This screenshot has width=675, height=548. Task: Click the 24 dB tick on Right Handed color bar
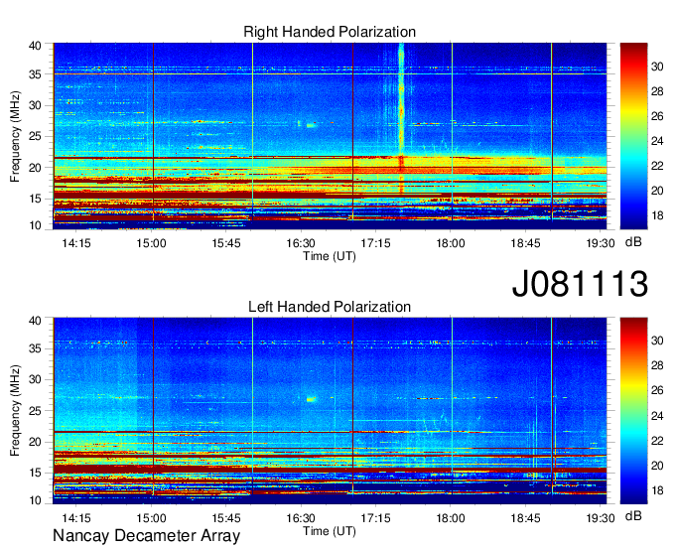[x=657, y=141]
